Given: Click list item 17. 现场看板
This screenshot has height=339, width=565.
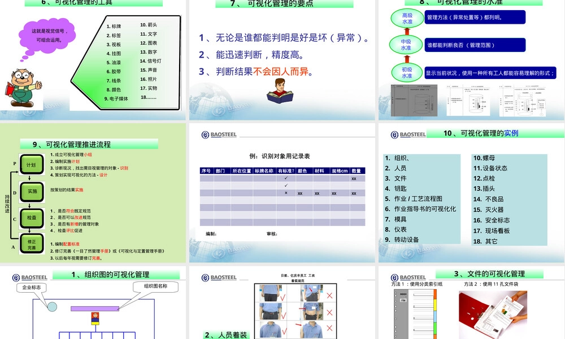Looking at the screenshot, I should (491, 231).
